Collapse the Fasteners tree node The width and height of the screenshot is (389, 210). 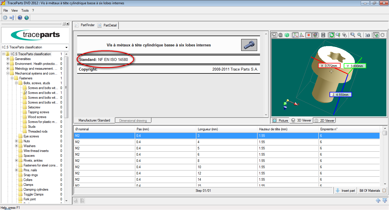tap(12, 78)
